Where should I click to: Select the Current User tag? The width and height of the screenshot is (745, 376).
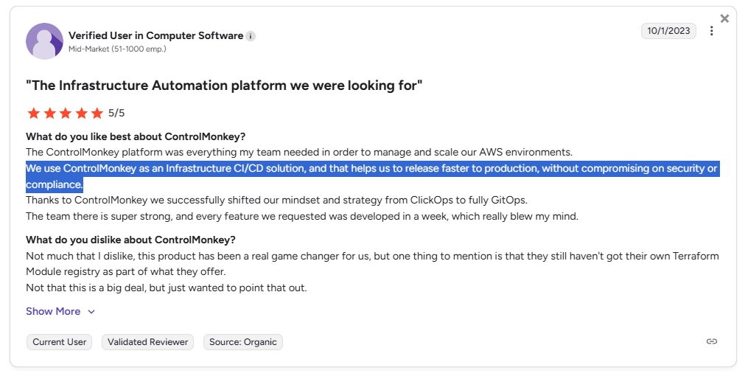(x=59, y=342)
